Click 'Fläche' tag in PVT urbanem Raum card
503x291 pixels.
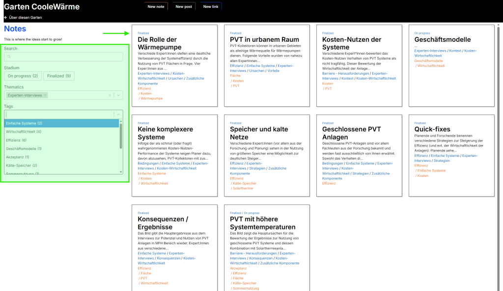(235, 76)
